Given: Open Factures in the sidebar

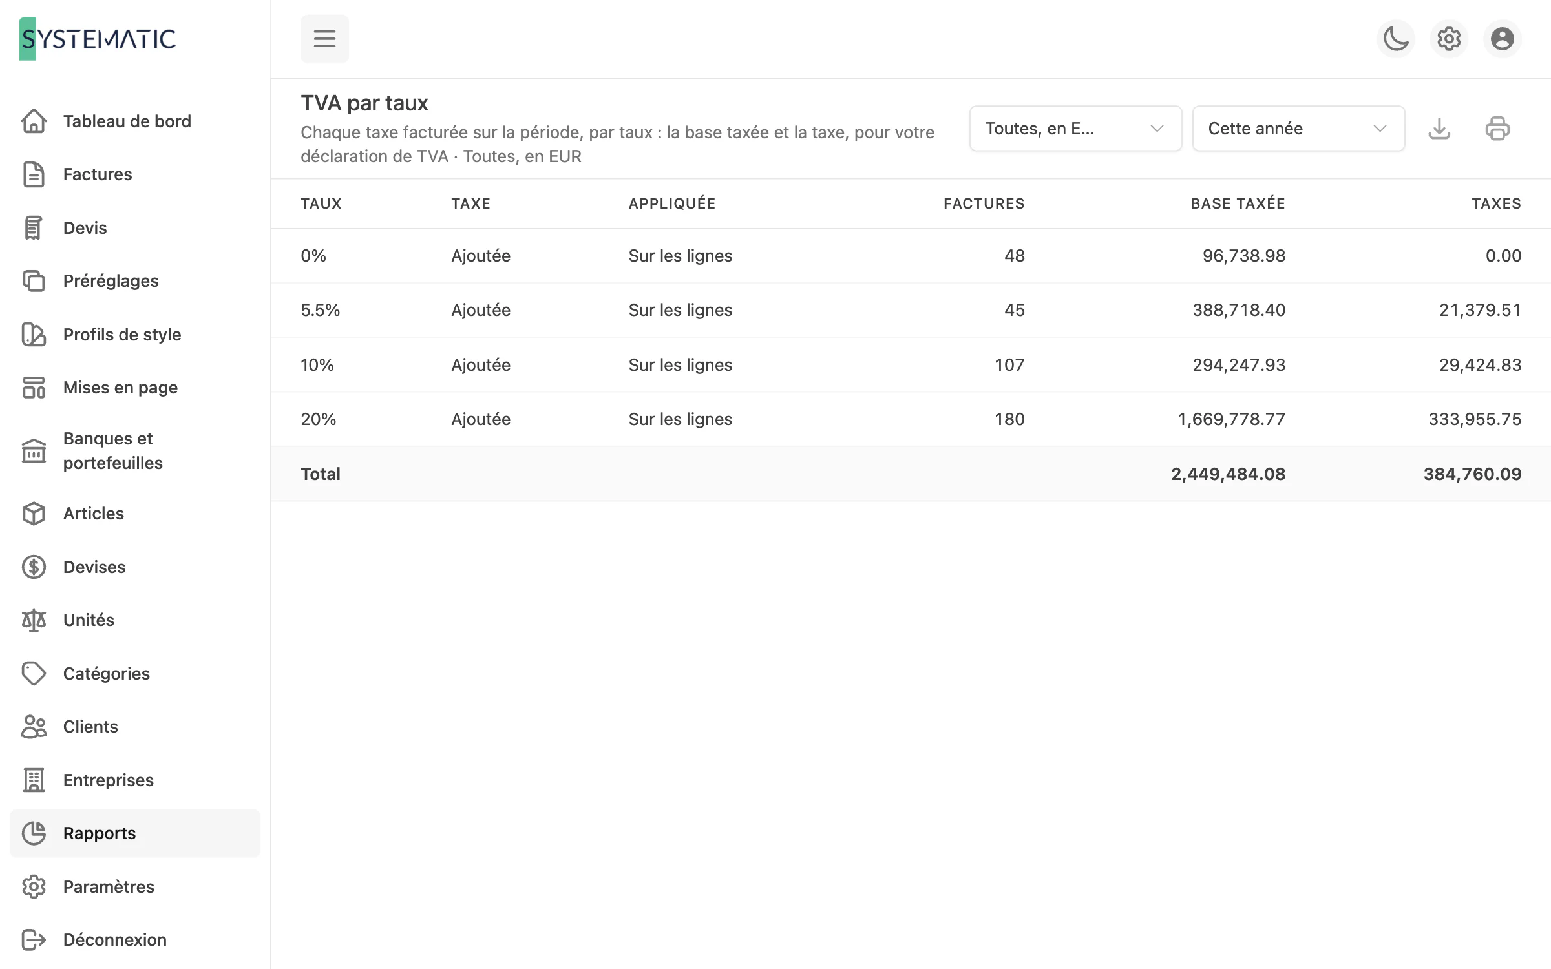Looking at the screenshot, I should [x=135, y=174].
